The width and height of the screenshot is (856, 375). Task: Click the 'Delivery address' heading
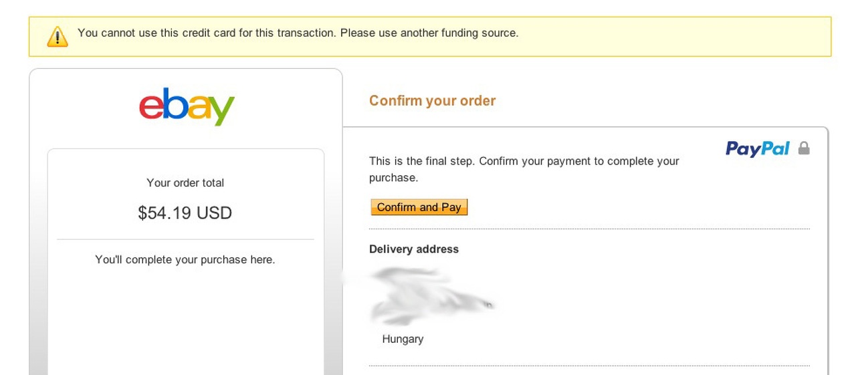[x=414, y=249]
